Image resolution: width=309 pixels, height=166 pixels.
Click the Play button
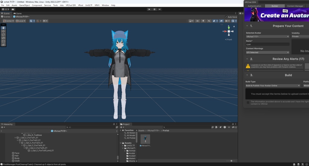click(x=149, y=9)
